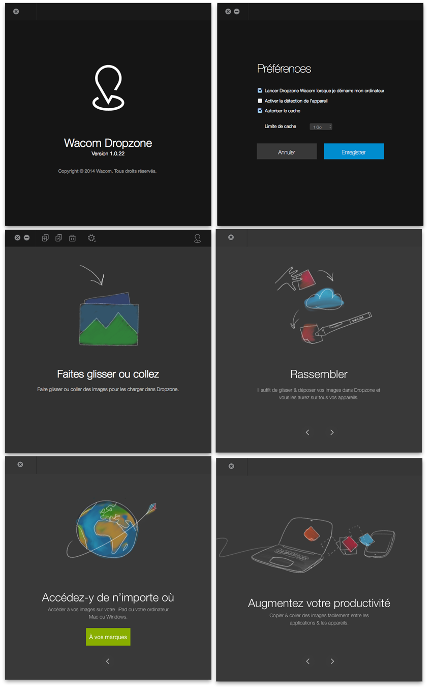Click the 'Préférences' heading
432x696 pixels.
284,69
